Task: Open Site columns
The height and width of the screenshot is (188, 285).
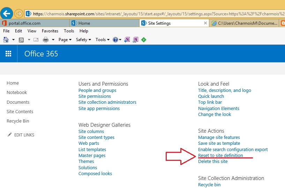Action: click(x=91, y=131)
